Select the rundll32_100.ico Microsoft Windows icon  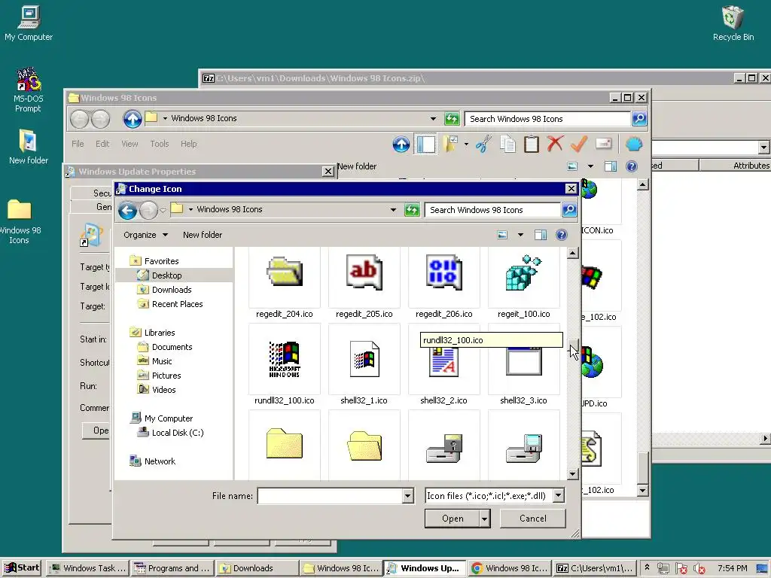(x=284, y=359)
